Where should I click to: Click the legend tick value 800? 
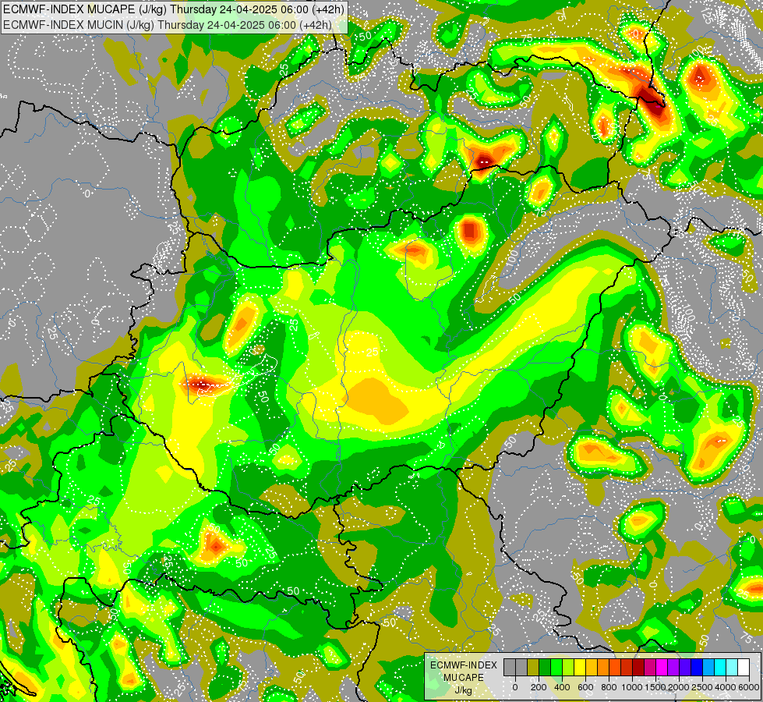click(x=609, y=687)
